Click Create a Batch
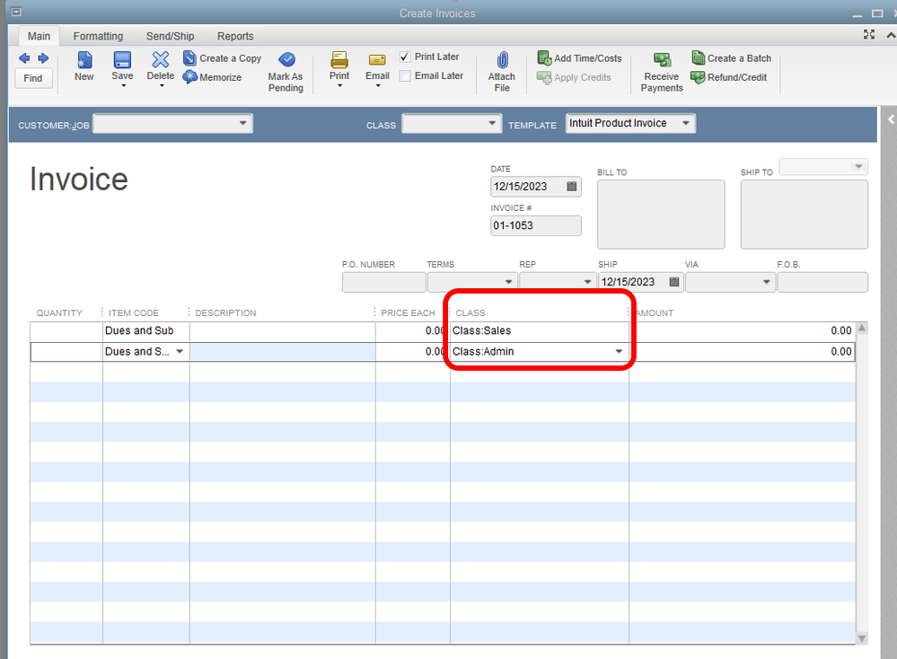897x659 pixels. click(x=731, y=58)
